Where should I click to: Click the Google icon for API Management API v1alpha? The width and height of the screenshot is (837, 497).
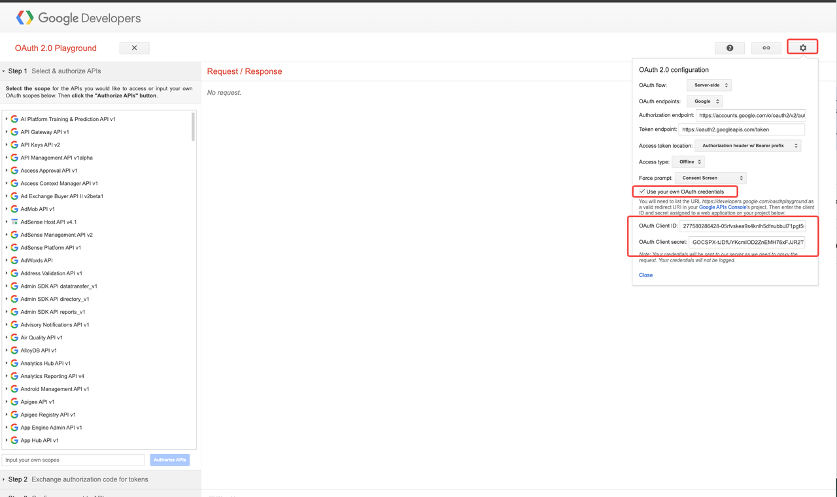(14, 158)
